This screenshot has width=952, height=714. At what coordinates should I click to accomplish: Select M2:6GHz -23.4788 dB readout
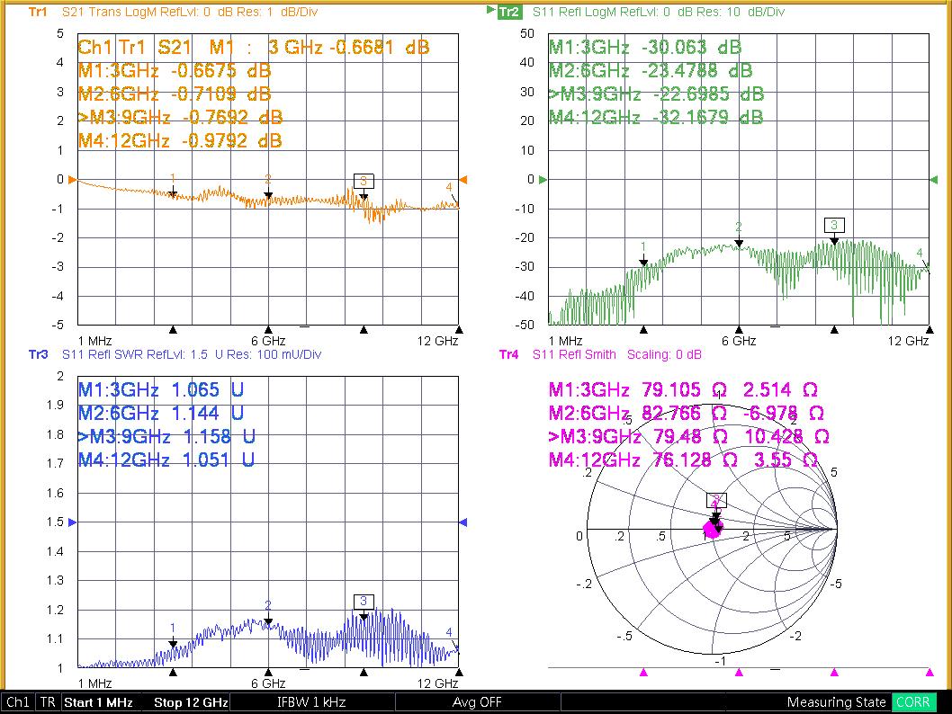[651, 71]
